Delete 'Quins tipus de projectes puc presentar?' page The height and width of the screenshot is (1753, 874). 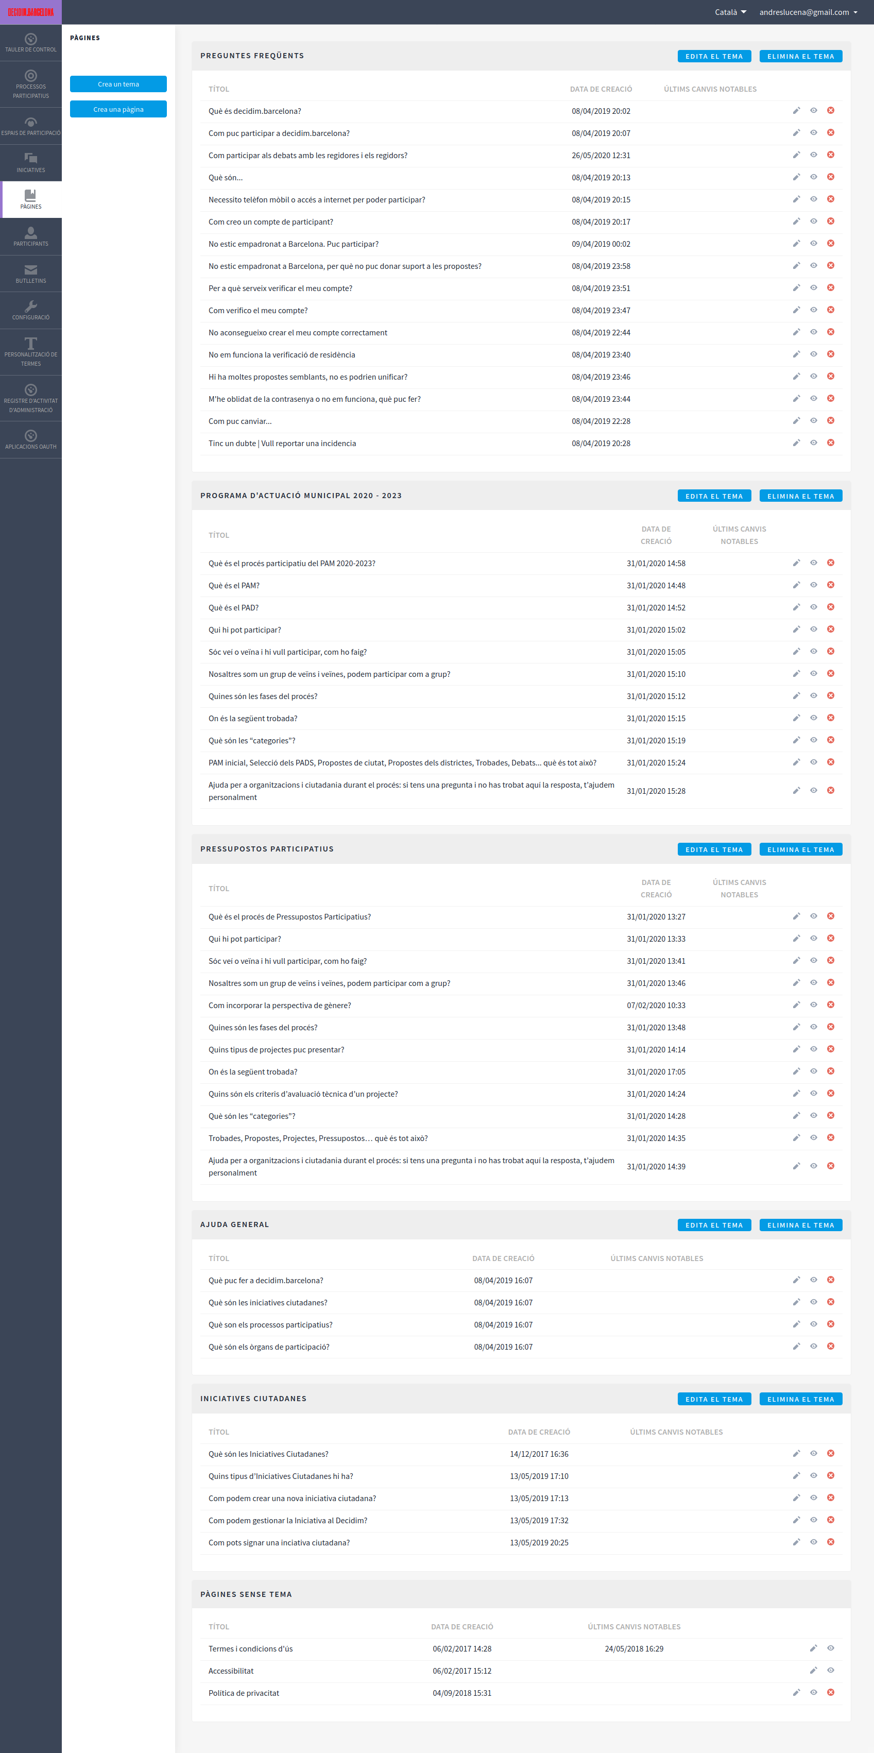pos(830,1049)
